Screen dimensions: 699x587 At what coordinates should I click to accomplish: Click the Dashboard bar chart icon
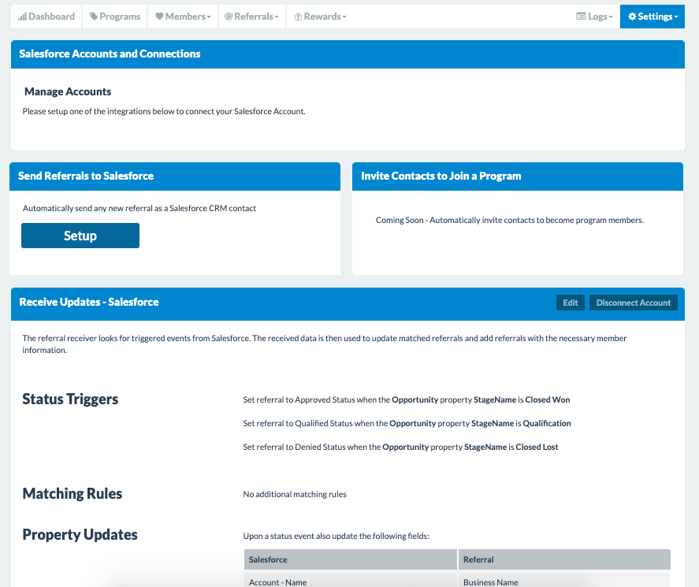coord(22,17)
